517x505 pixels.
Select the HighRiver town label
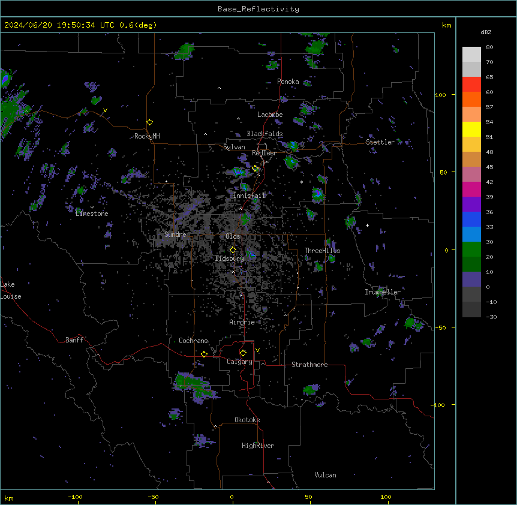click(258, 446)
